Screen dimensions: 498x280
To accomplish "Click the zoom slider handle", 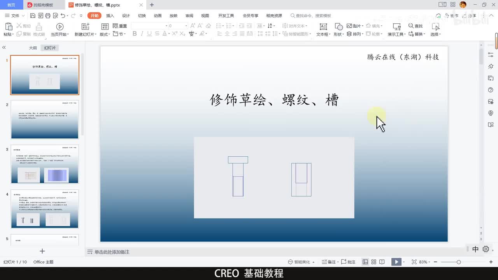I will tap(459, 262).
